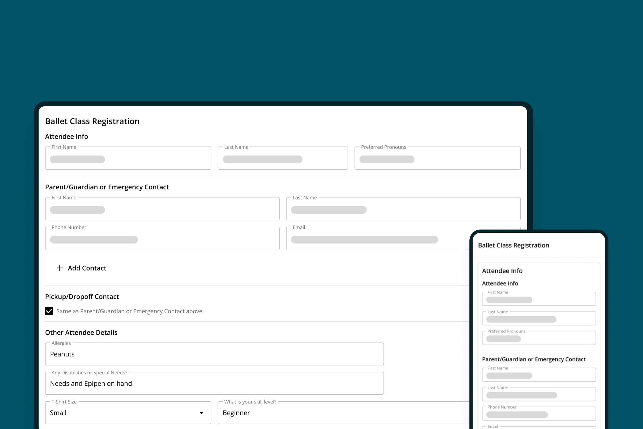
Task: Click the Ballet Class Registration title on tablet
Action: pos(92,121)
